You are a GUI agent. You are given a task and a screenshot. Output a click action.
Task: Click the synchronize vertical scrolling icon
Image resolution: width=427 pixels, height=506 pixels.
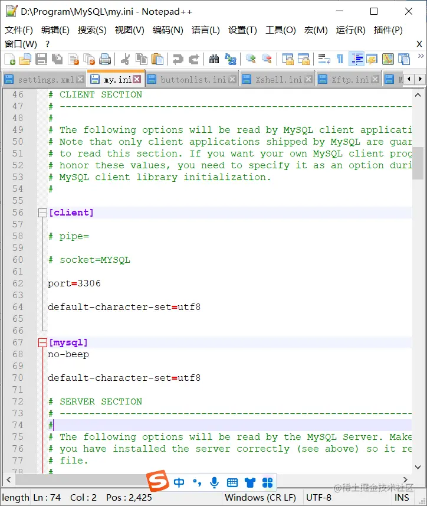(287, 60)
